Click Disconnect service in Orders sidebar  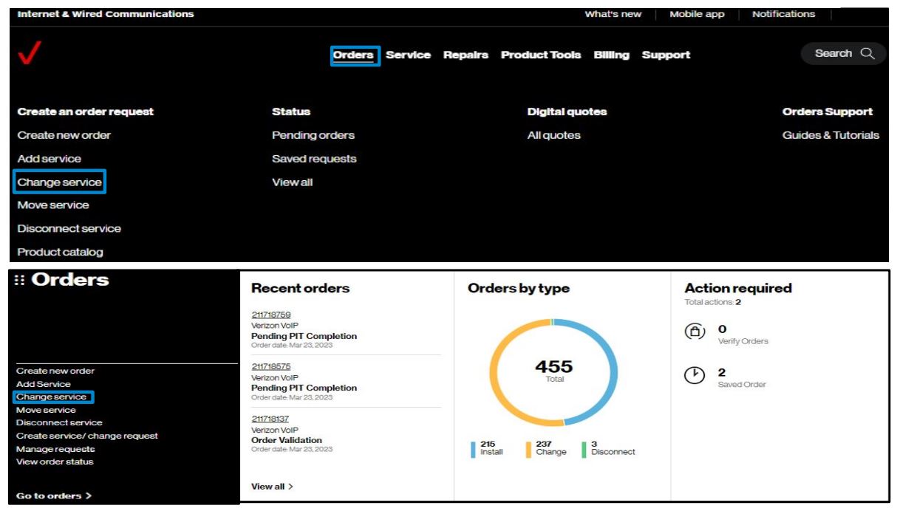pos(59,423)
